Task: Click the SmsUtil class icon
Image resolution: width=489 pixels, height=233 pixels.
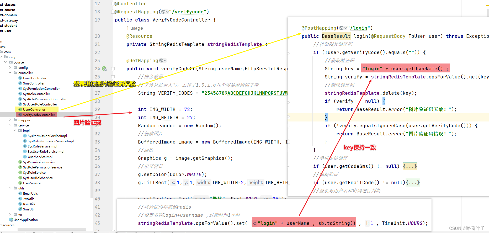Action: [x=20, y=209]
